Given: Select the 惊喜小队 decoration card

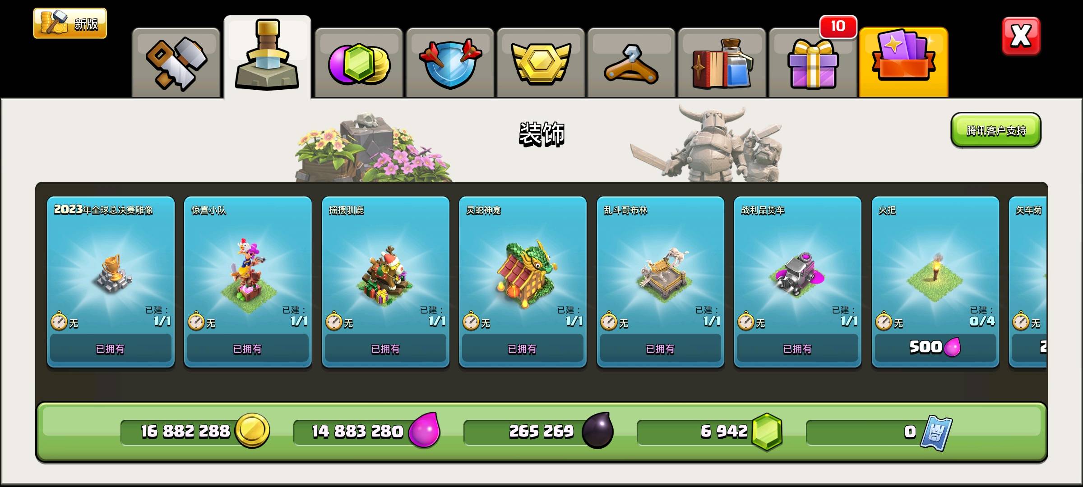Looking at the screenshot, I should tap(248, 282).
